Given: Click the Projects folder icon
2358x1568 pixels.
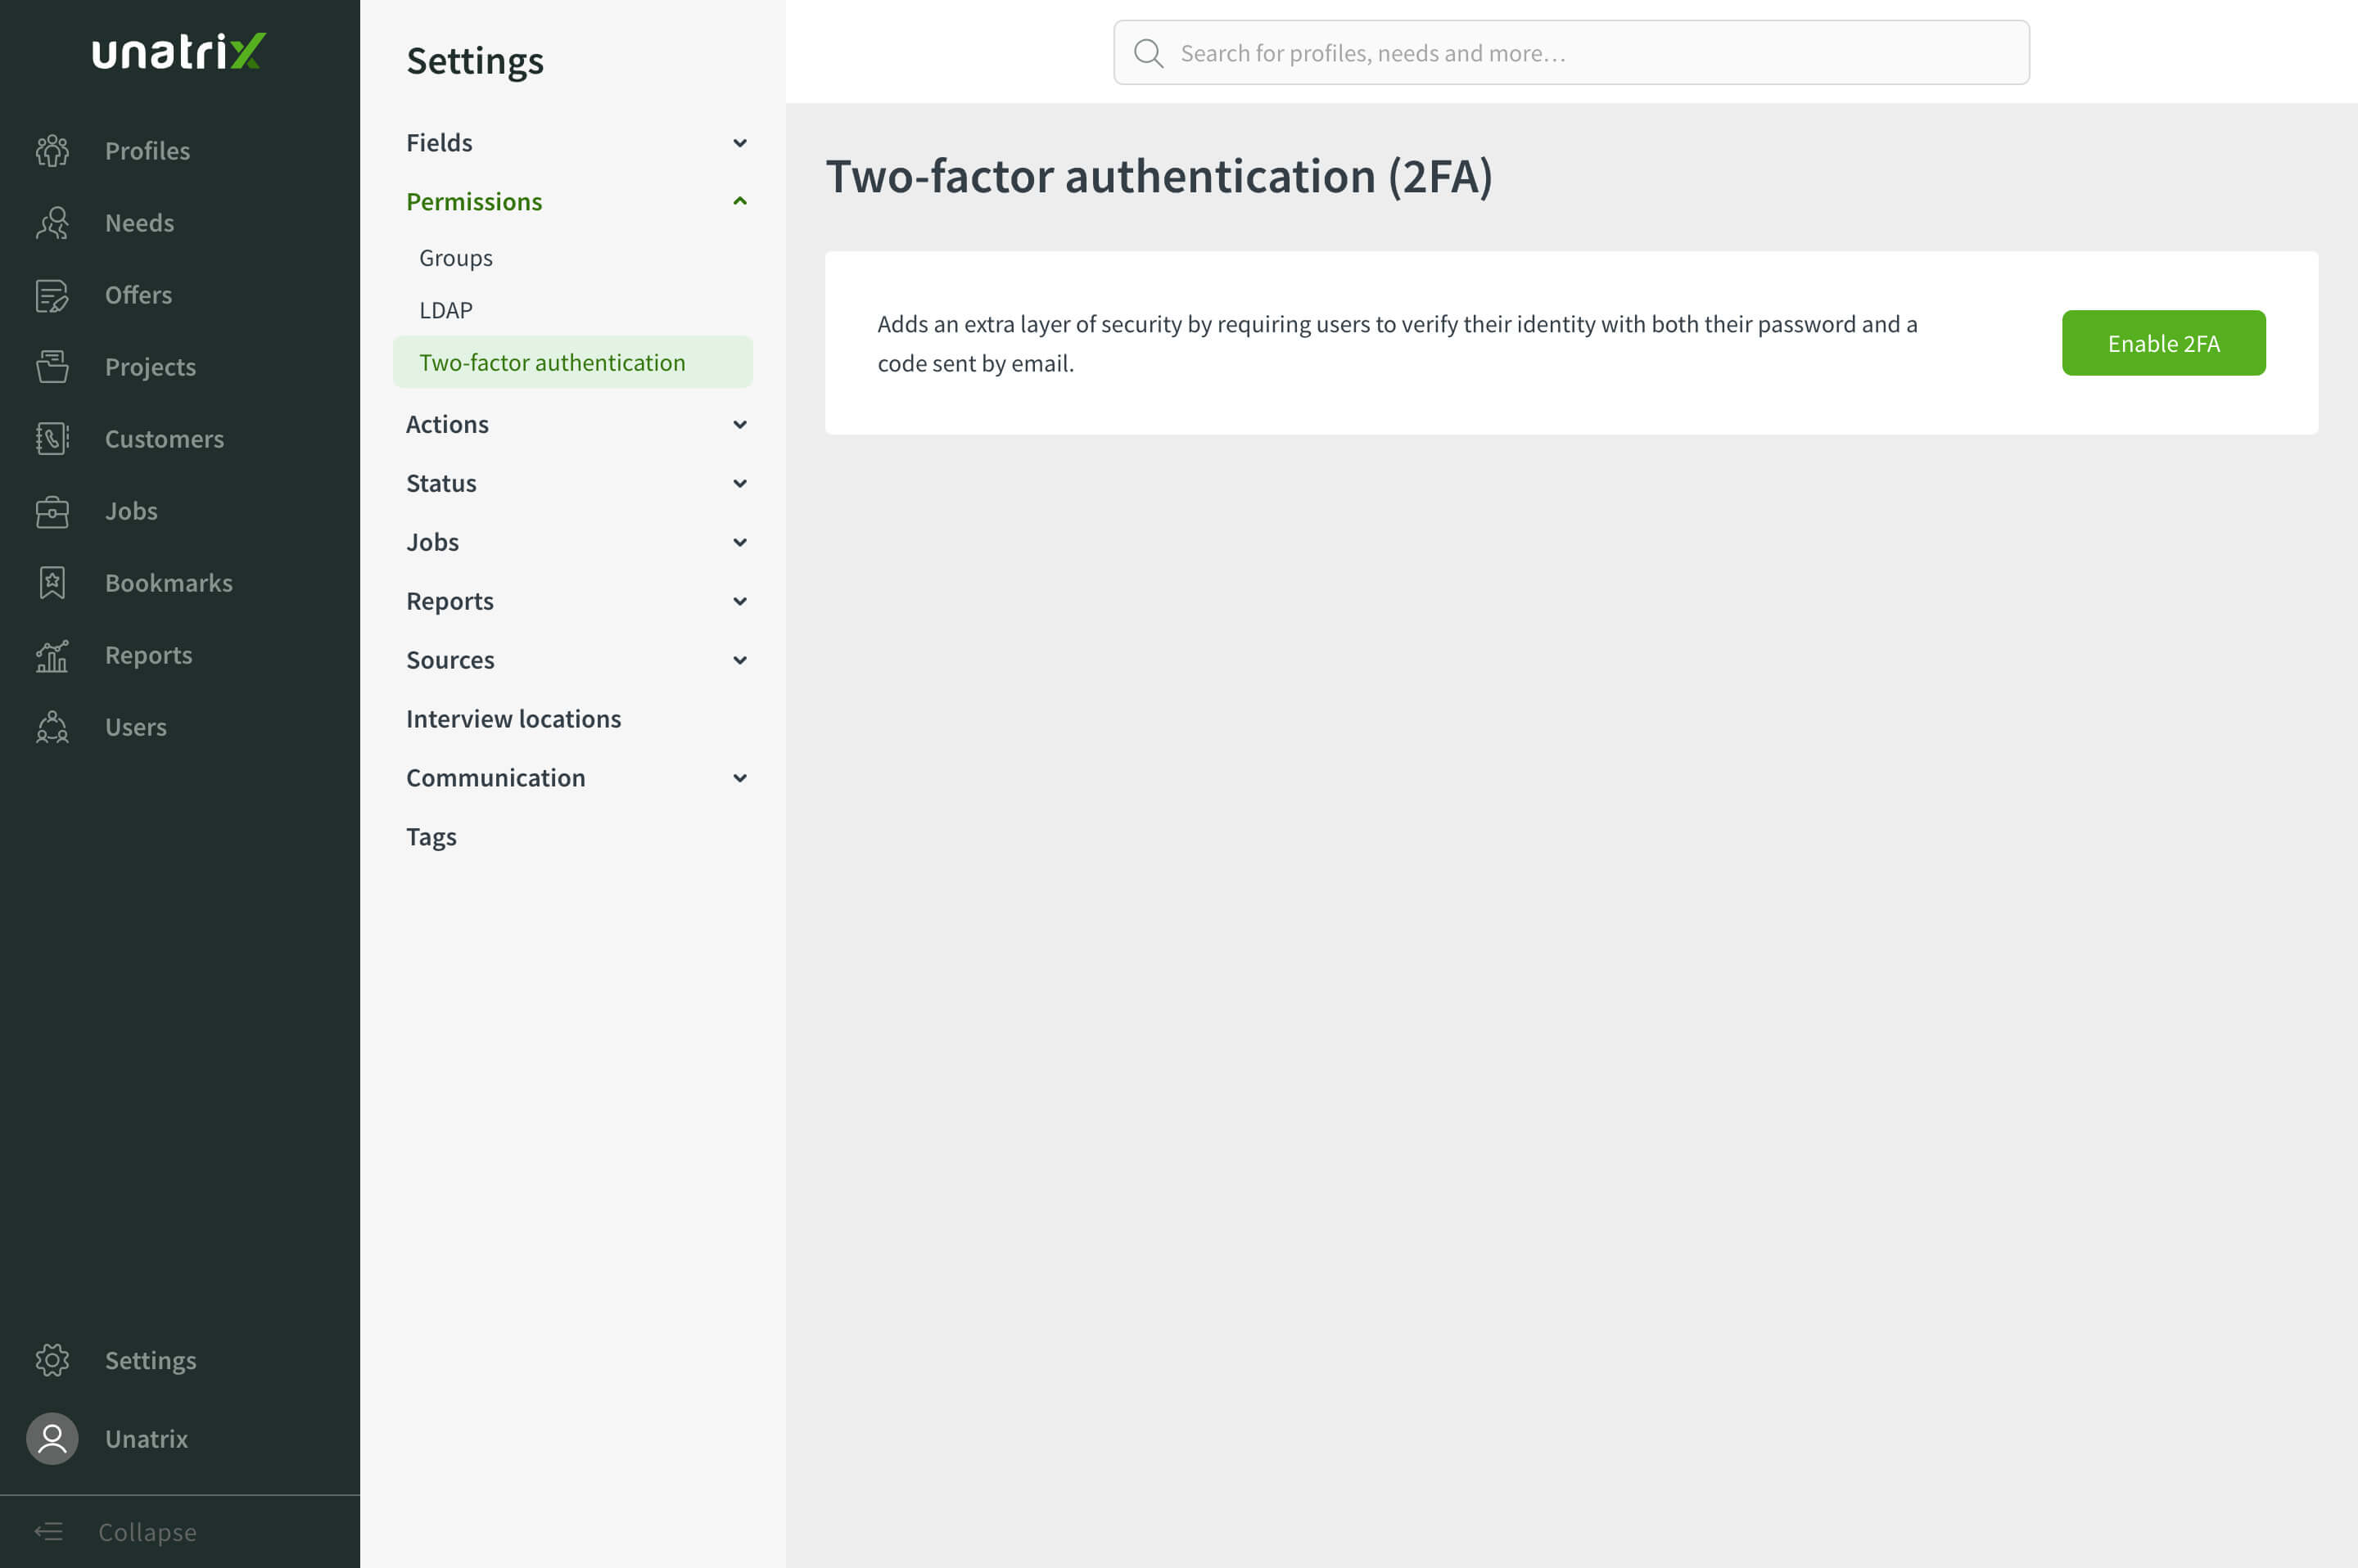Looking at the screenshot, I should [52, 367].
